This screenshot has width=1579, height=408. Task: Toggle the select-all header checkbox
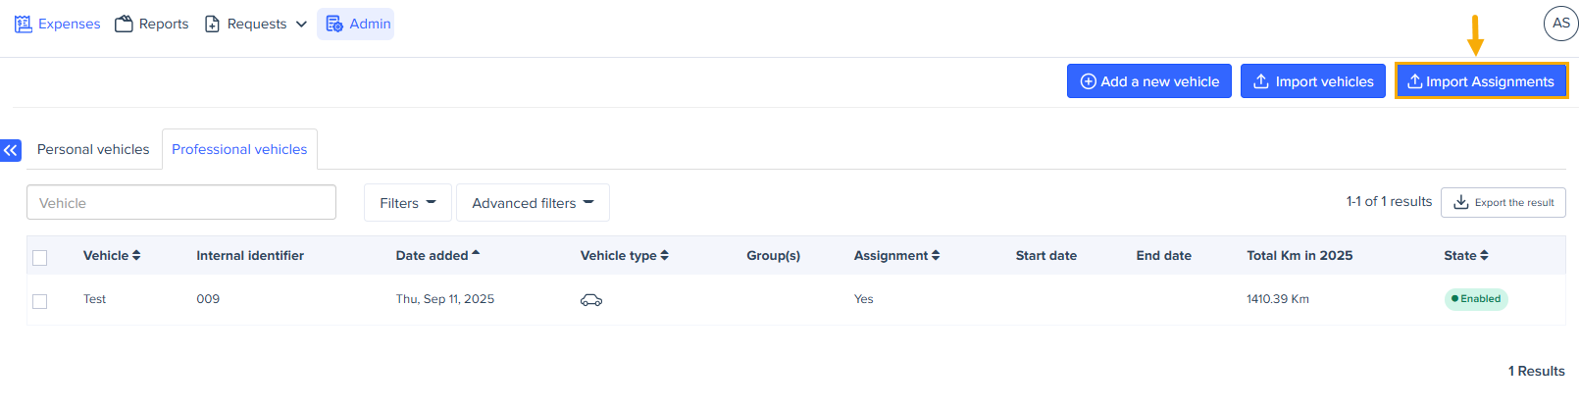40,257
